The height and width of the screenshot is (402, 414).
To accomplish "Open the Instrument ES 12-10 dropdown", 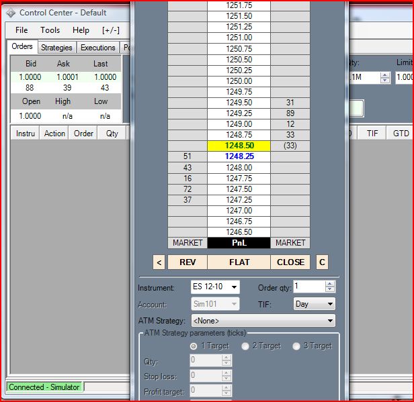I will click(215, 287).
